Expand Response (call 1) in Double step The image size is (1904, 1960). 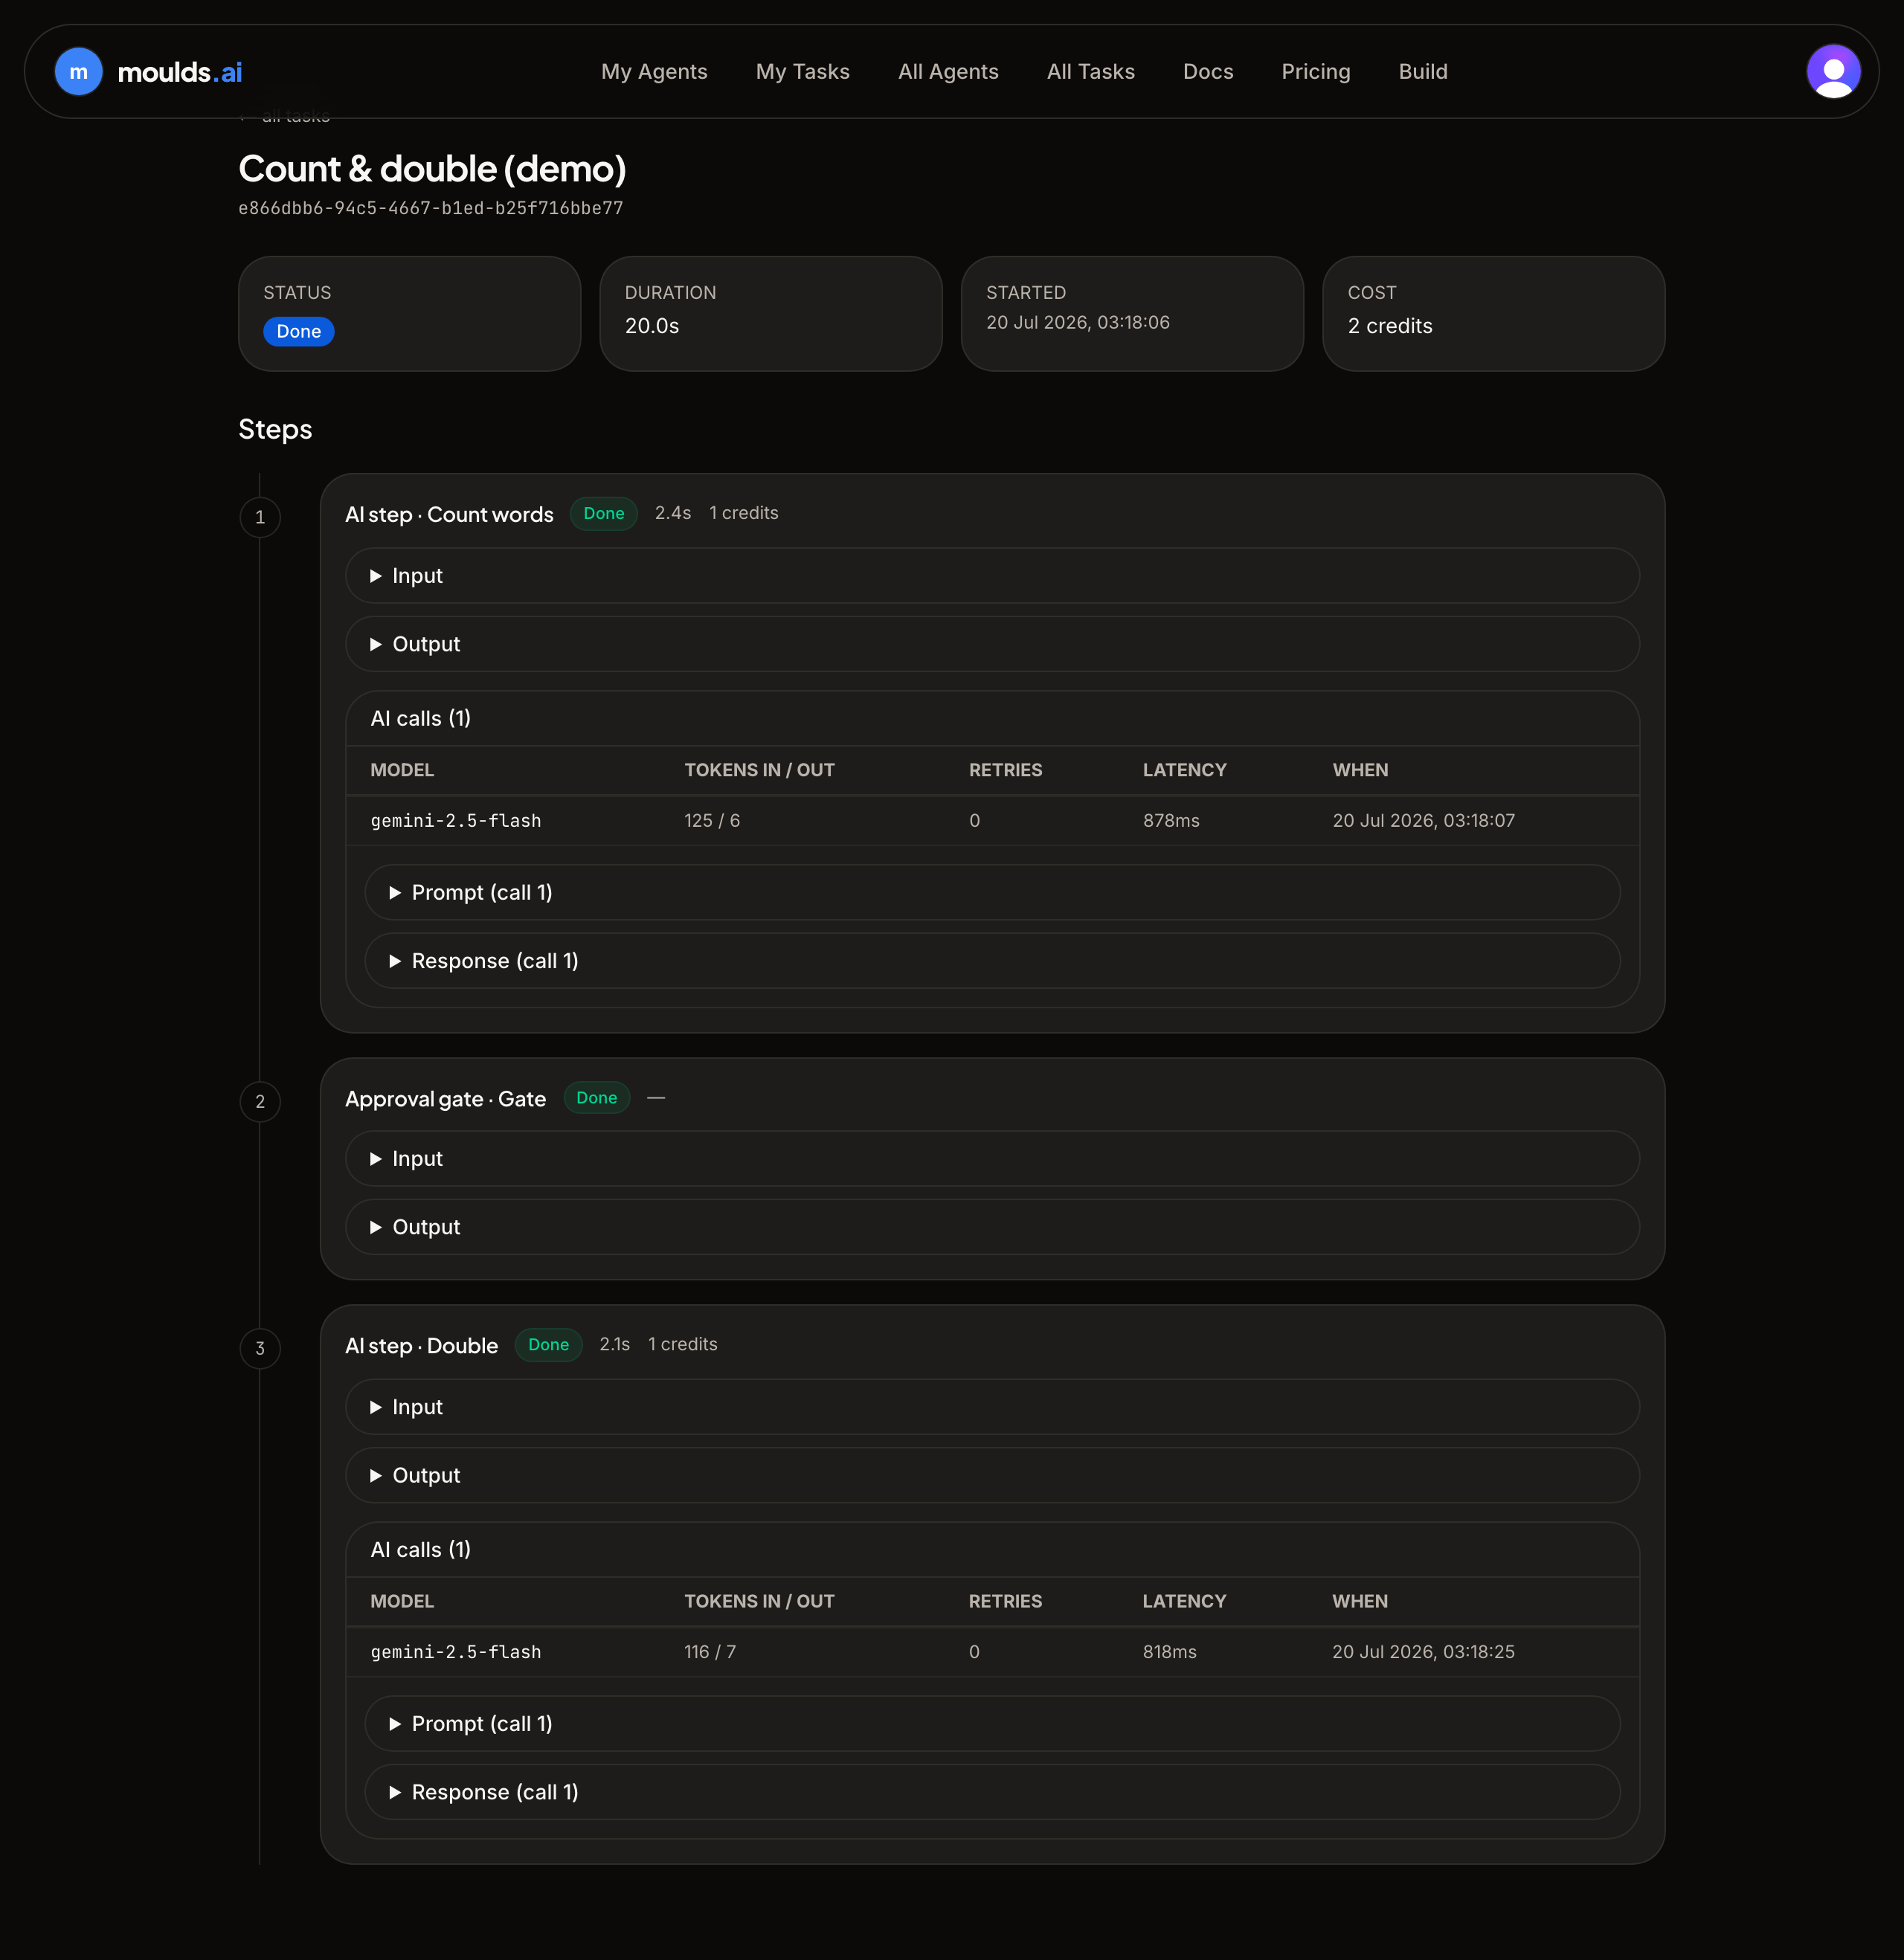click(991, 1792)
